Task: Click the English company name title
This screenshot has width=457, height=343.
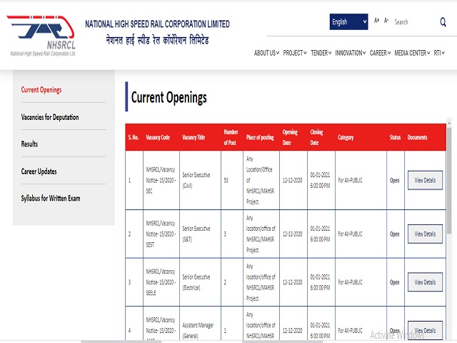Action: point(157,24)
